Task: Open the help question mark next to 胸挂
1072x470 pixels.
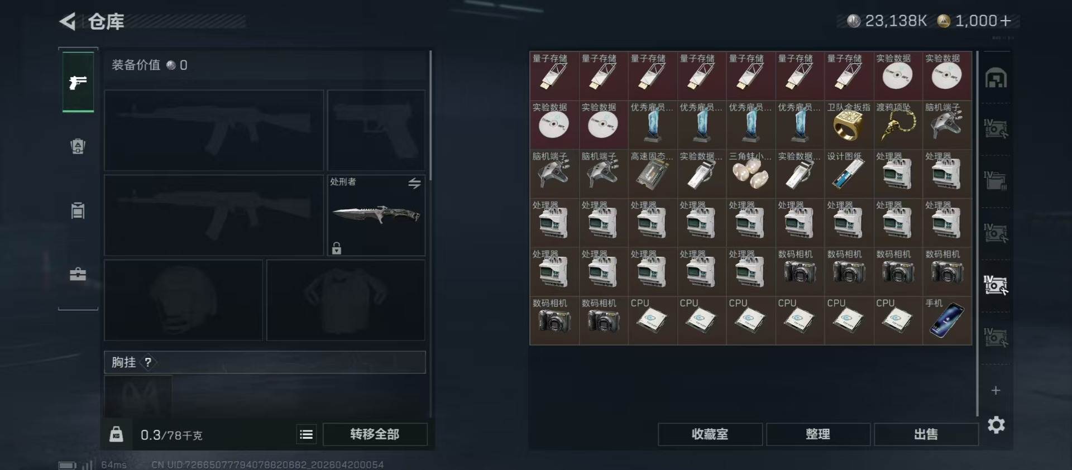Action: coord(147,362)
